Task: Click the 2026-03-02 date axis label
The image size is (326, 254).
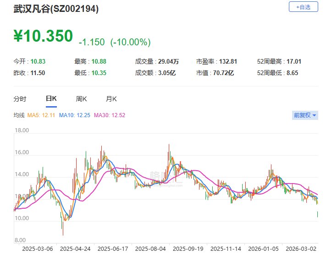Action: (x=301, y=249)
